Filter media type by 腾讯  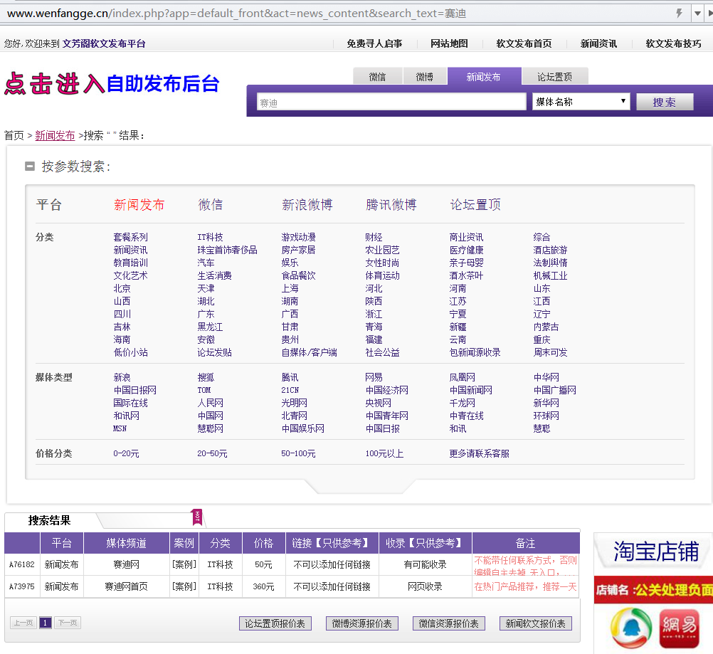click(290, 377)
